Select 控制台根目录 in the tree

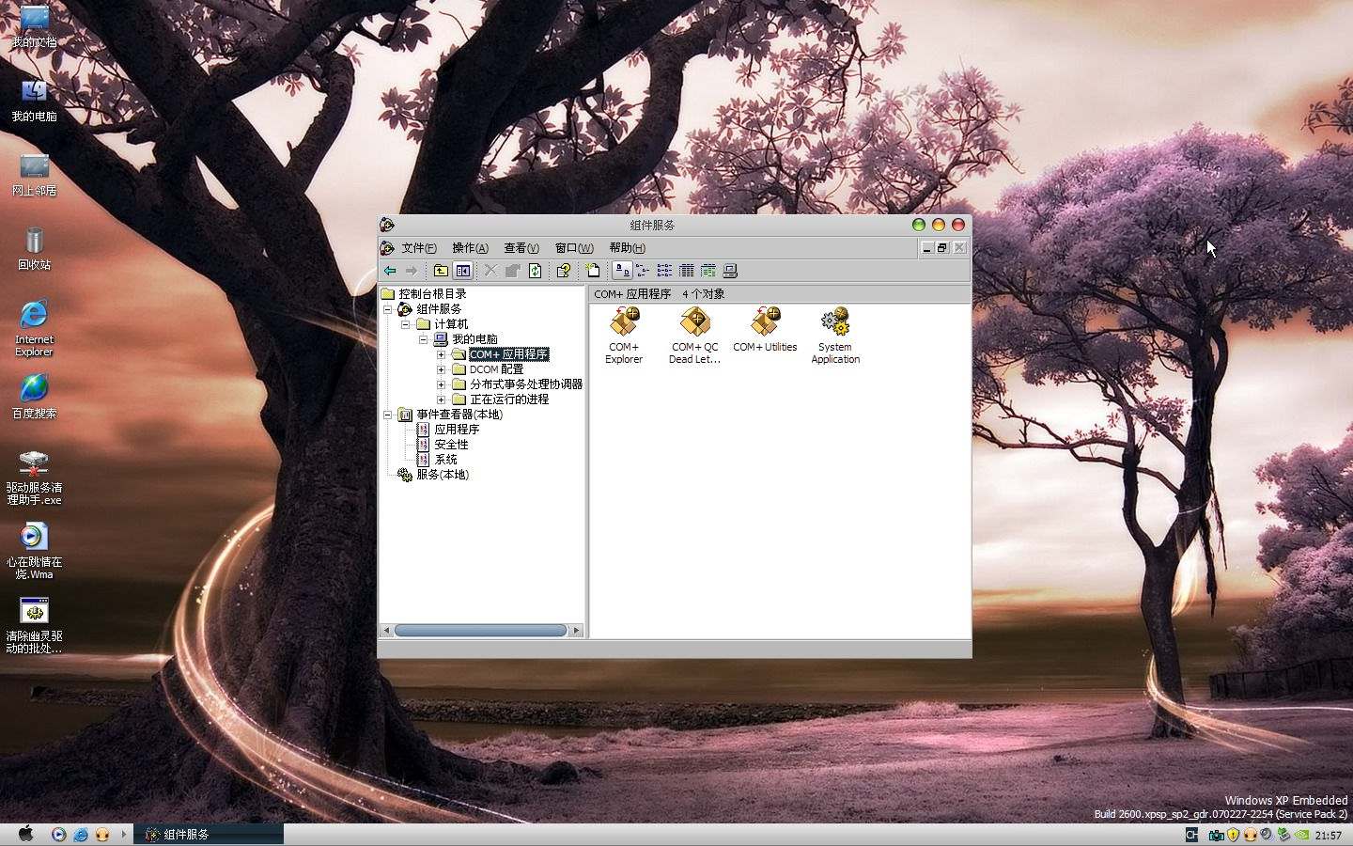point(432,294)
